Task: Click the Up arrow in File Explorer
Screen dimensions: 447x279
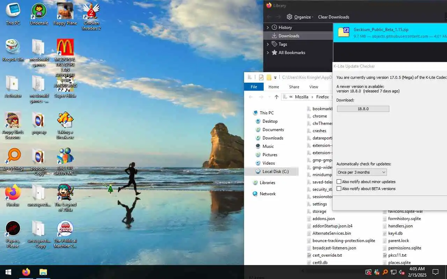Action: tap(277, 97)
